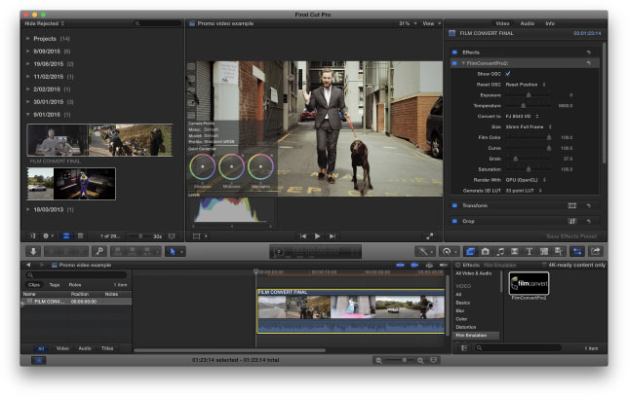
Task: Click the Import Media down-arrow button
Action: click(x=33, y=251)
